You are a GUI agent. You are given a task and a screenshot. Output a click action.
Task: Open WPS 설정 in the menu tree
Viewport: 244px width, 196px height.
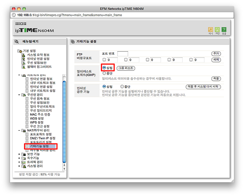[x=37, y=122]
